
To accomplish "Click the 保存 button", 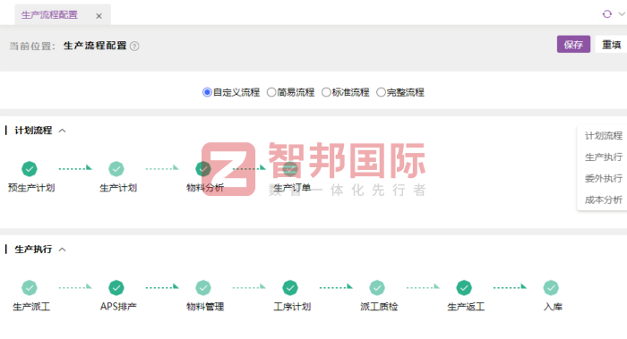I will (x=573, y=45).
